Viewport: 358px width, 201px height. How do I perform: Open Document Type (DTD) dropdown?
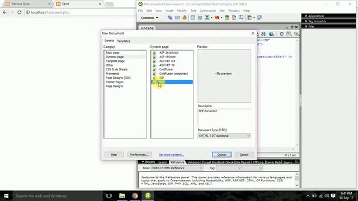pyautogui.click(x=224, y=136)
